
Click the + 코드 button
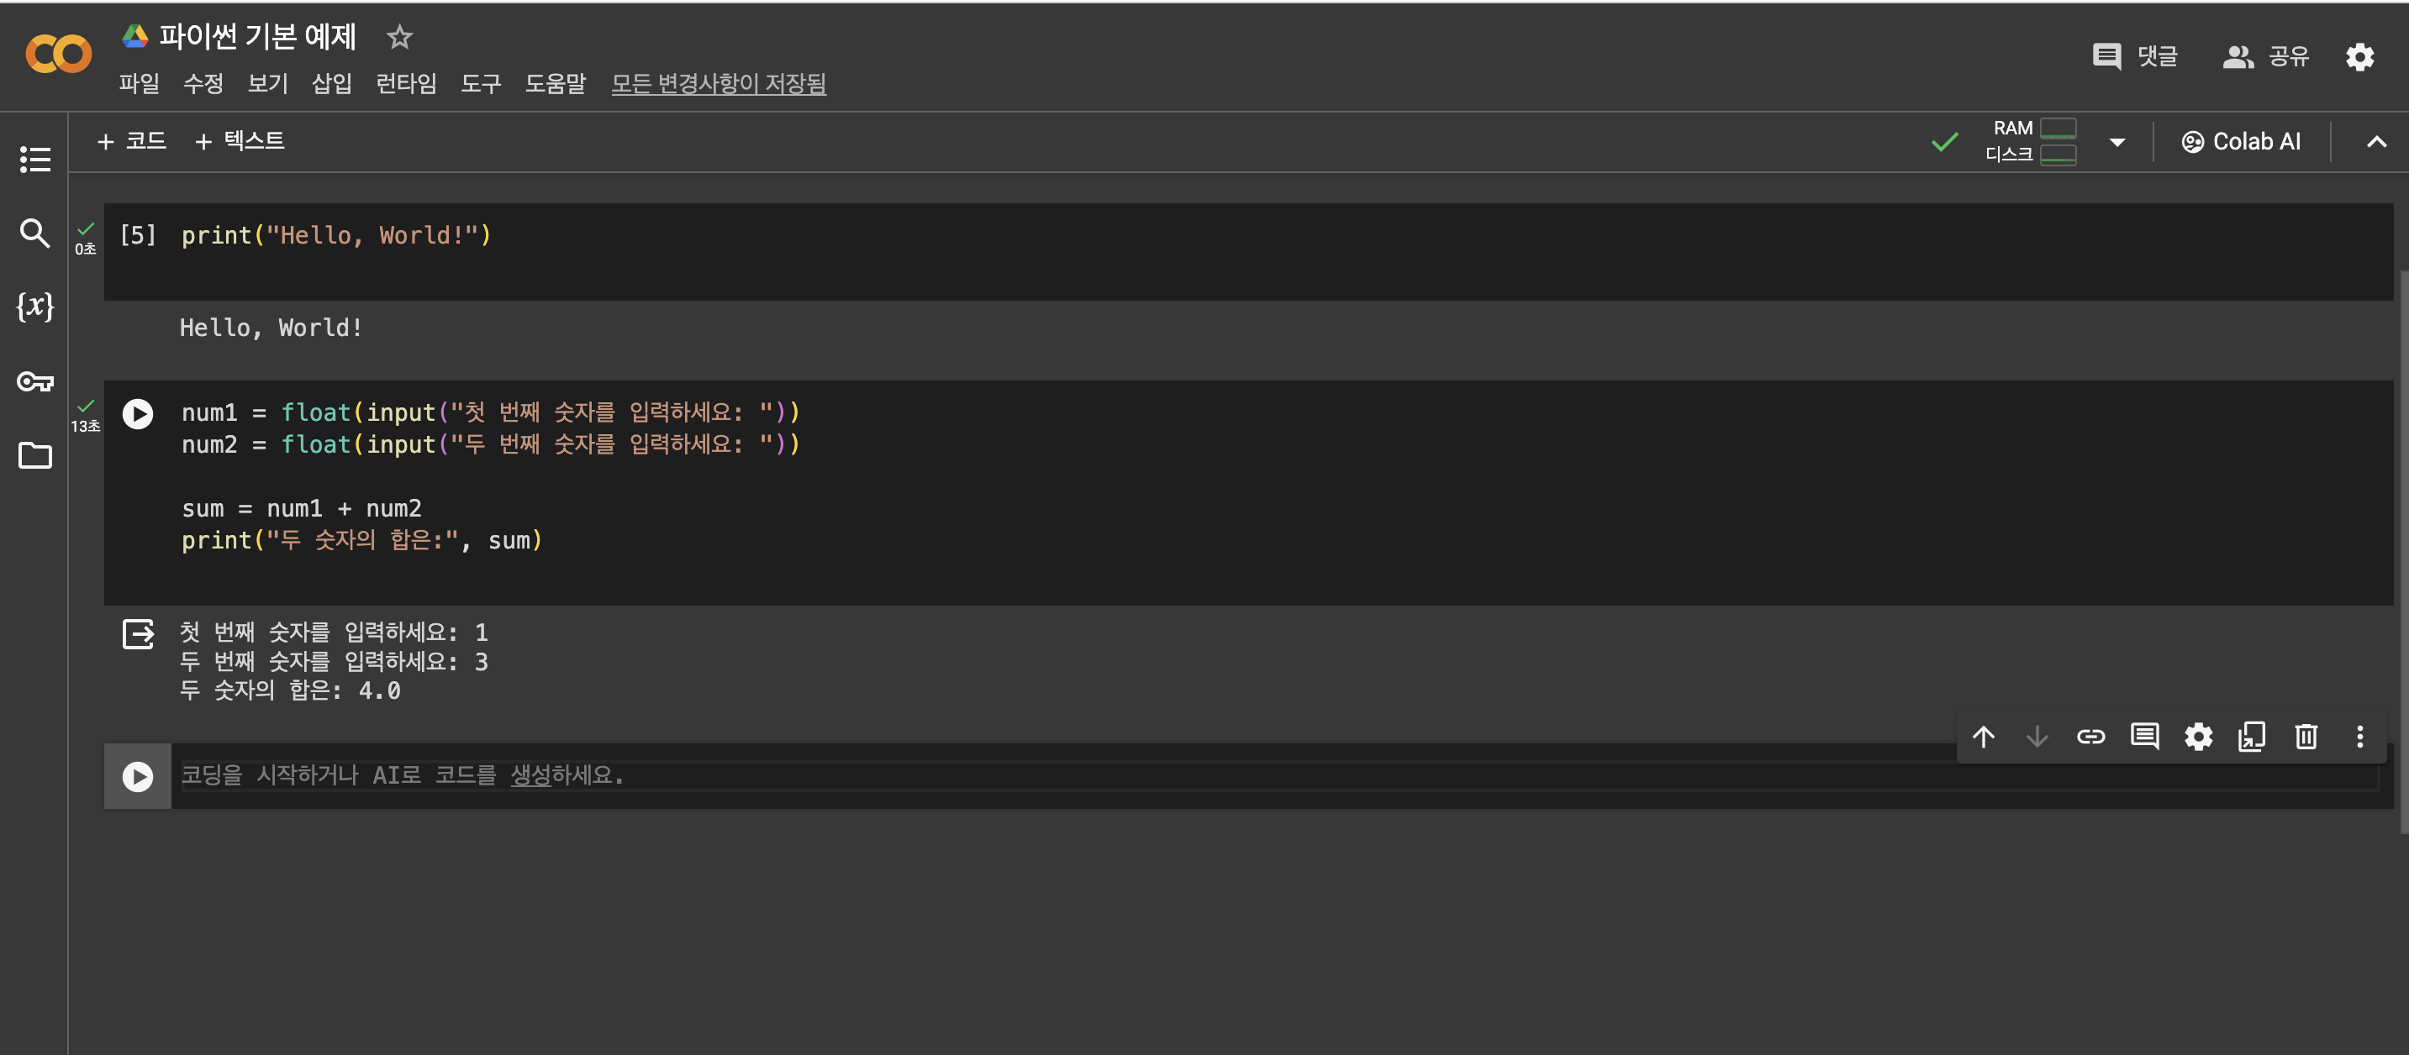click(x=132, y=141)
